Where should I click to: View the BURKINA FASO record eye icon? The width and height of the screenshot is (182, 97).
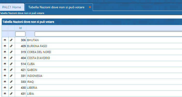[x=5, y=46]
